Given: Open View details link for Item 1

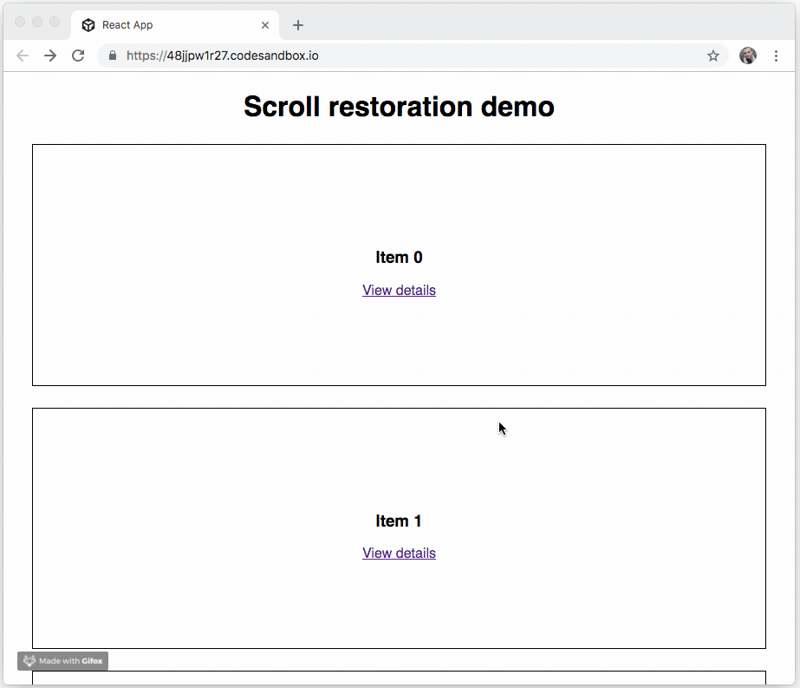Looking at the screenshot, I should [399, 554].
